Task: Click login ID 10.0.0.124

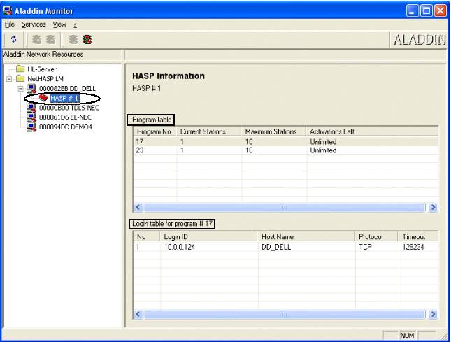Action: click(x=180, y=247)
